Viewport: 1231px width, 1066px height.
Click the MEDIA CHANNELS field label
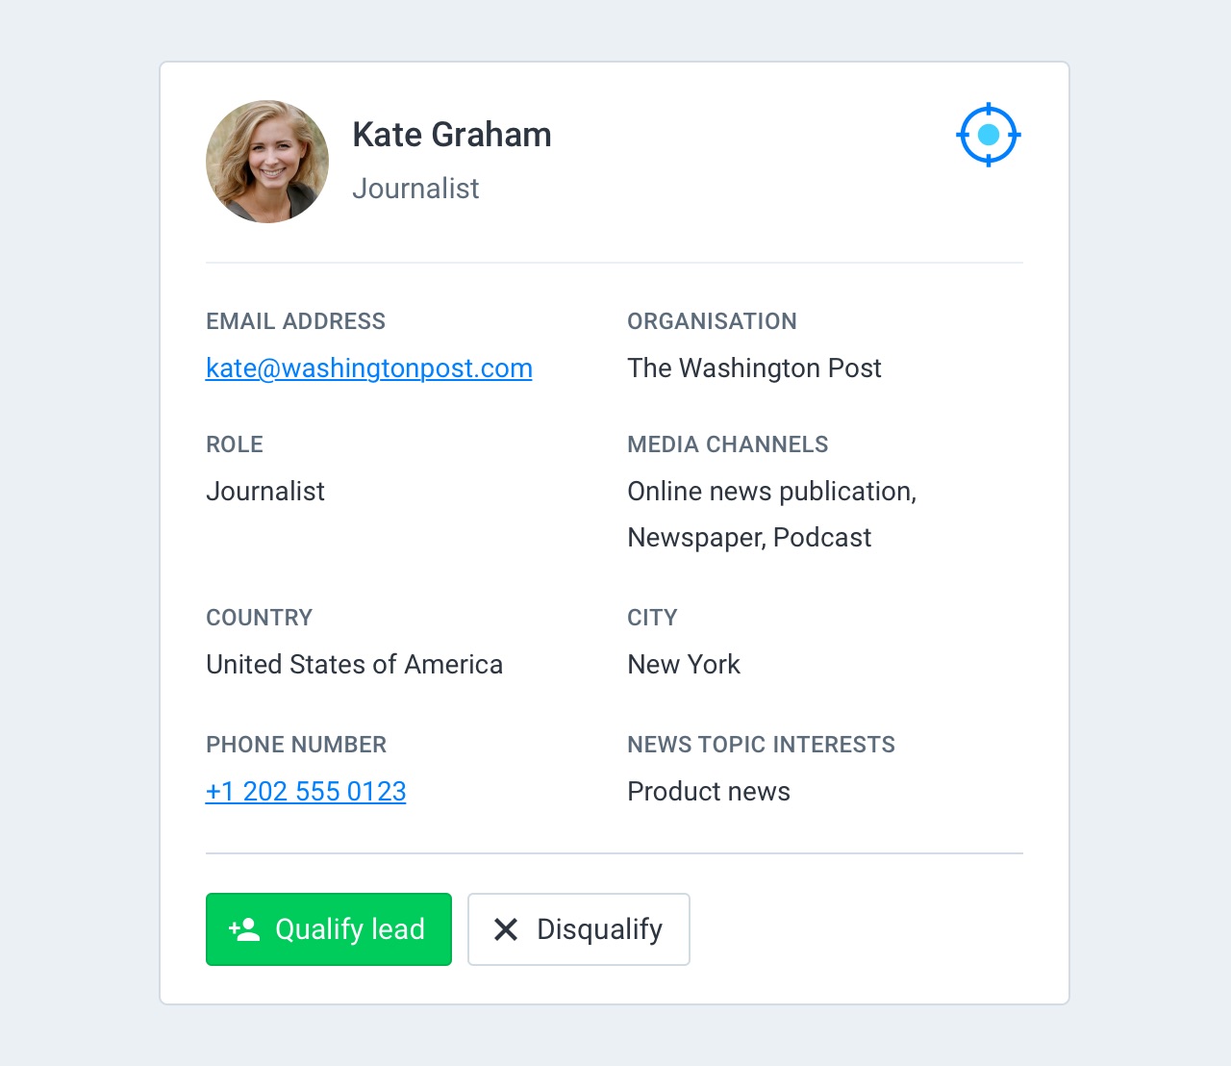(727, 444)
